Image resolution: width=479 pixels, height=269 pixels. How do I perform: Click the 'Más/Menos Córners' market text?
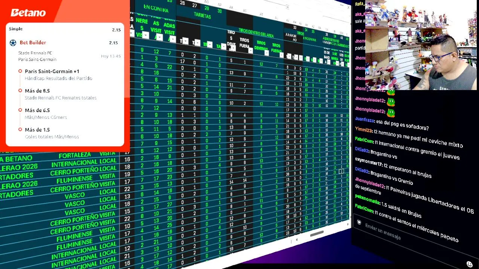click(46, 117)
